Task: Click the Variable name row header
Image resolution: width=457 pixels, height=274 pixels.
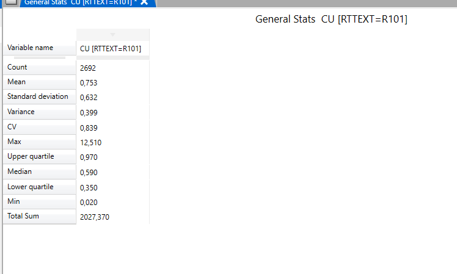Action: 40,48
